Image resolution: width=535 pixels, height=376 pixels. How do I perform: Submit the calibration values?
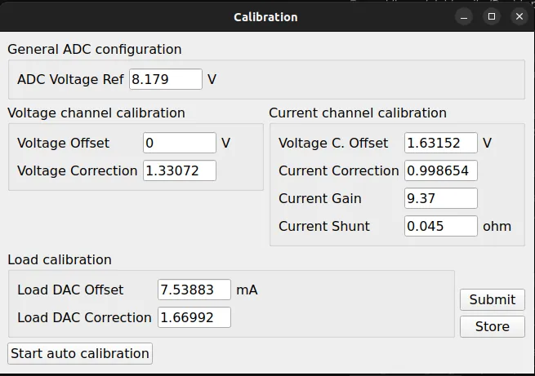pos(492,299)
